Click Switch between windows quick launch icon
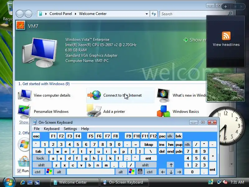This screenshot has width=249, height=187. pos(37,182)
